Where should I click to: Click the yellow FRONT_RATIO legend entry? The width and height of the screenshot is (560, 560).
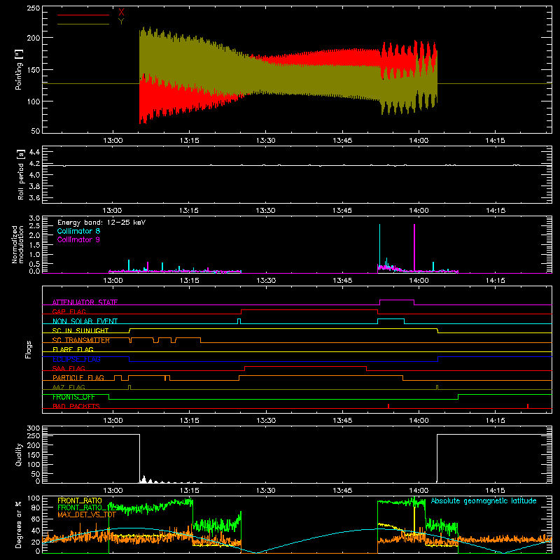(x=80, y=500)
